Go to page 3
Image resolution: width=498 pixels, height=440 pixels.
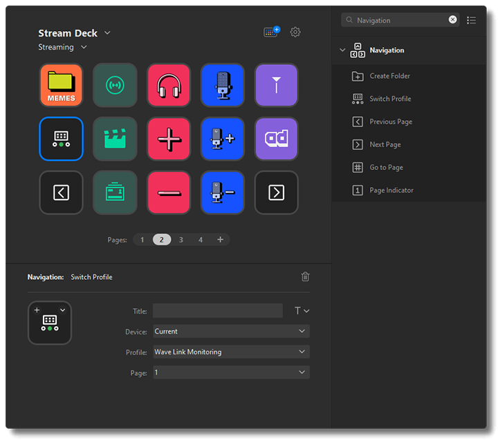click(181, 240)
